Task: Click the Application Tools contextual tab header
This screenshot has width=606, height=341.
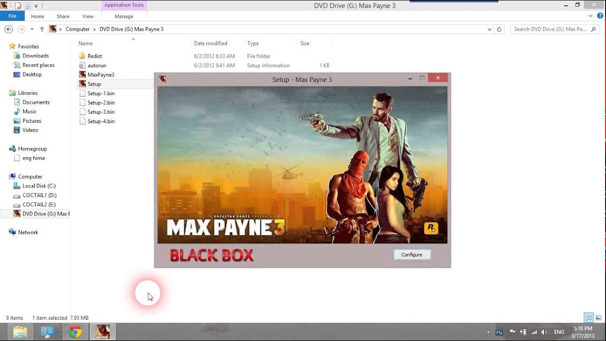Action: (124, 5)
